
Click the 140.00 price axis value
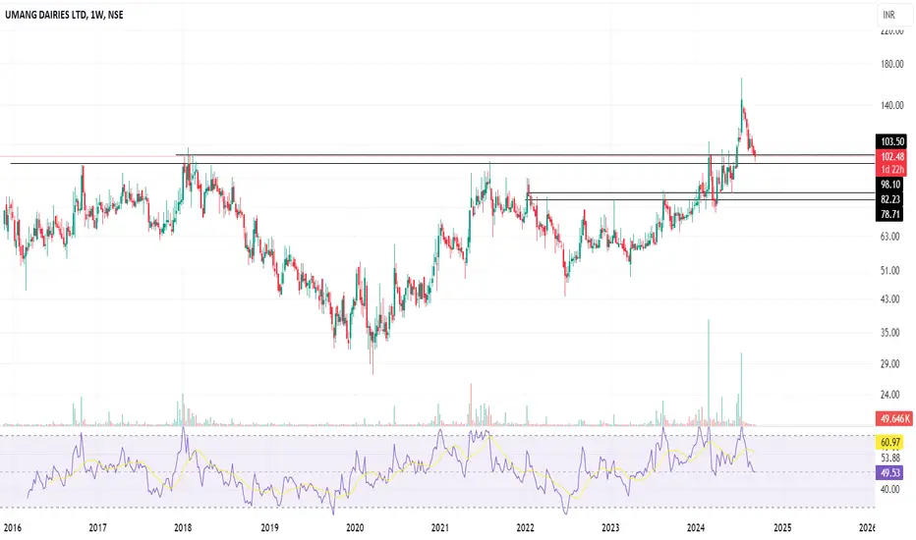892,106
